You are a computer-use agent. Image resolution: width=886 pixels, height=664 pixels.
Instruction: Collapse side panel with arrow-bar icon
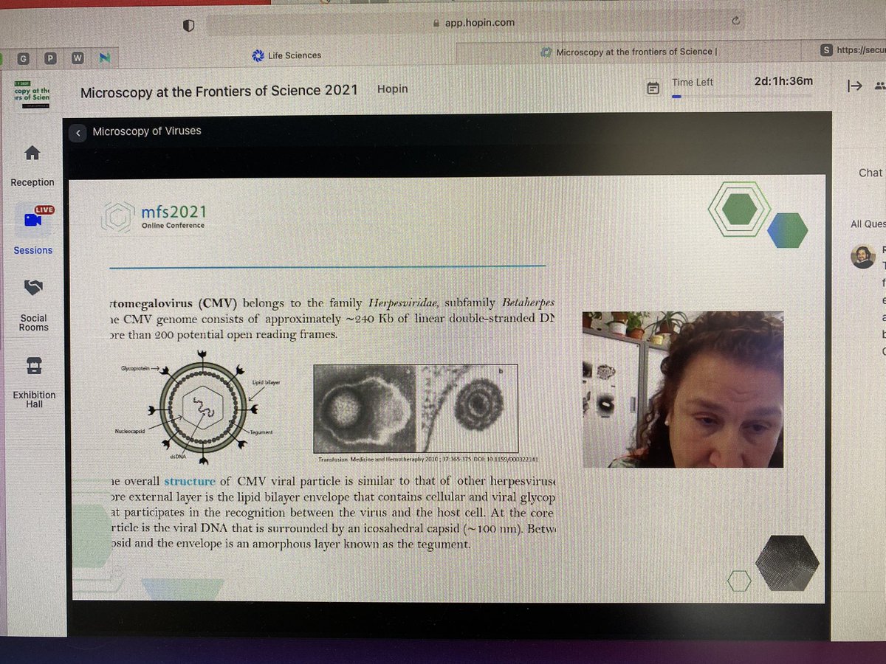coord(854,86)
